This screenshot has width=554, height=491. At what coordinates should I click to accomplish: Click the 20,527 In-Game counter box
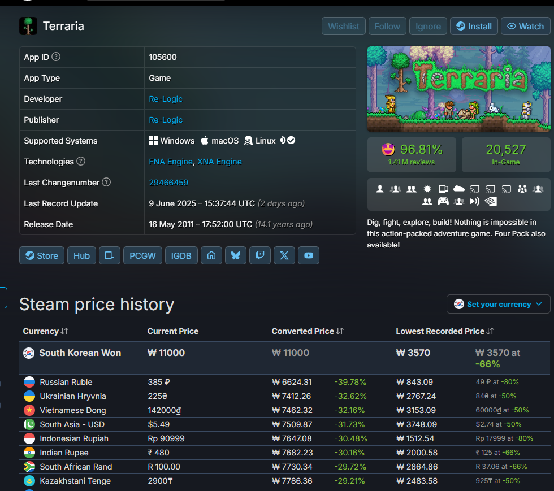pos(506,155)
